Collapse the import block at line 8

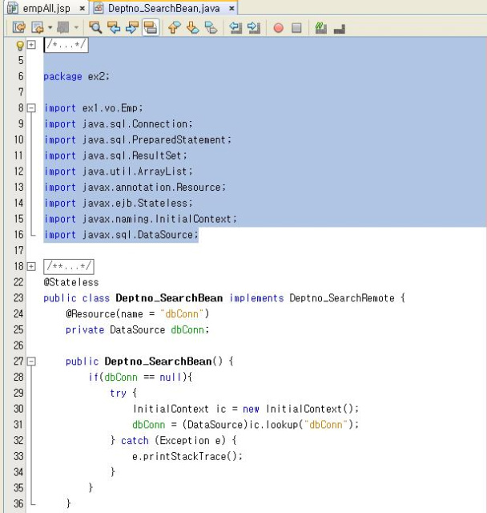point(31,108)
